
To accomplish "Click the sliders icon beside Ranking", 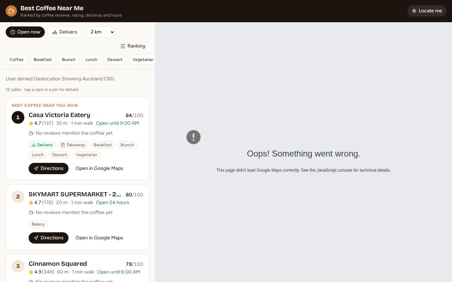I will pyautogui.click(x=123, y=46).
